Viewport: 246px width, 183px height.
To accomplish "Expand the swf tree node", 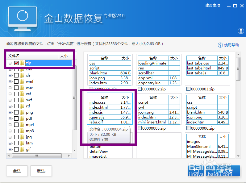I will coord(10,100).
